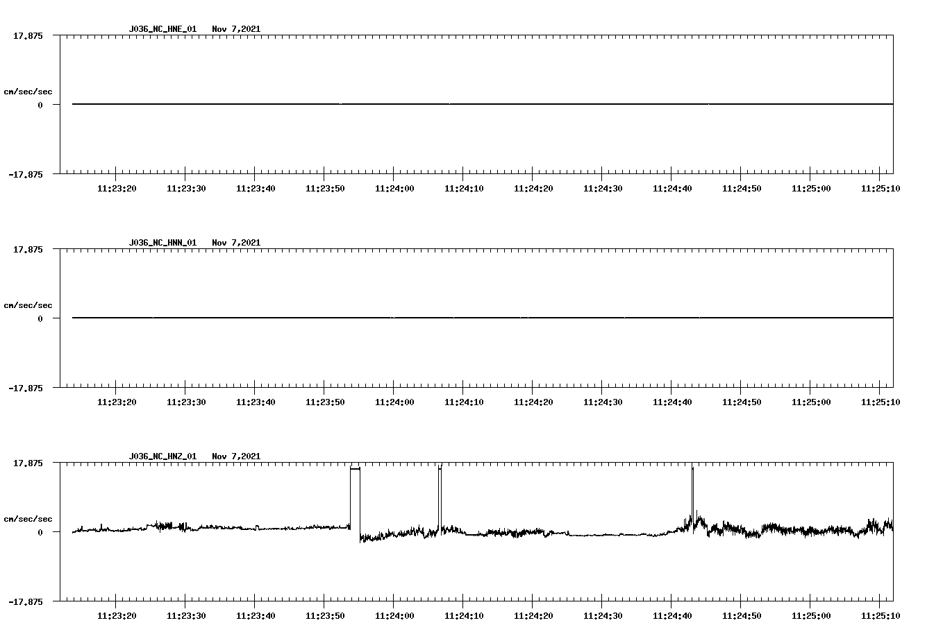Click the 0 axis value of the HNE plot

click(40, 105)
